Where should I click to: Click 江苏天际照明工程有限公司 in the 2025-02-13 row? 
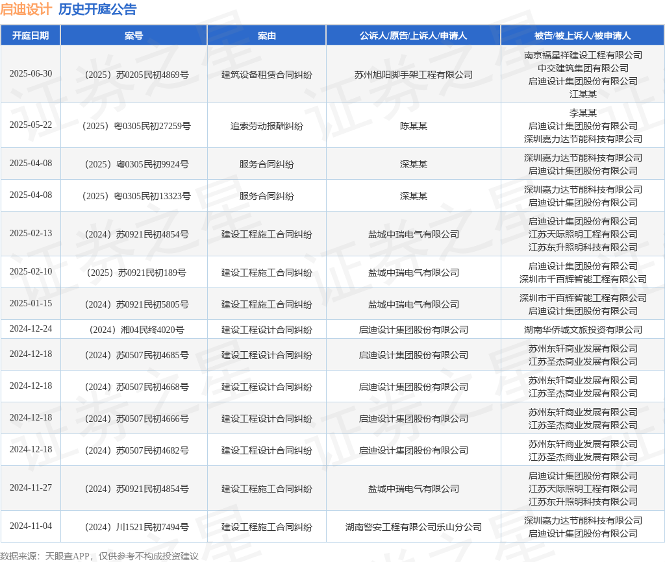coord(583,234)
